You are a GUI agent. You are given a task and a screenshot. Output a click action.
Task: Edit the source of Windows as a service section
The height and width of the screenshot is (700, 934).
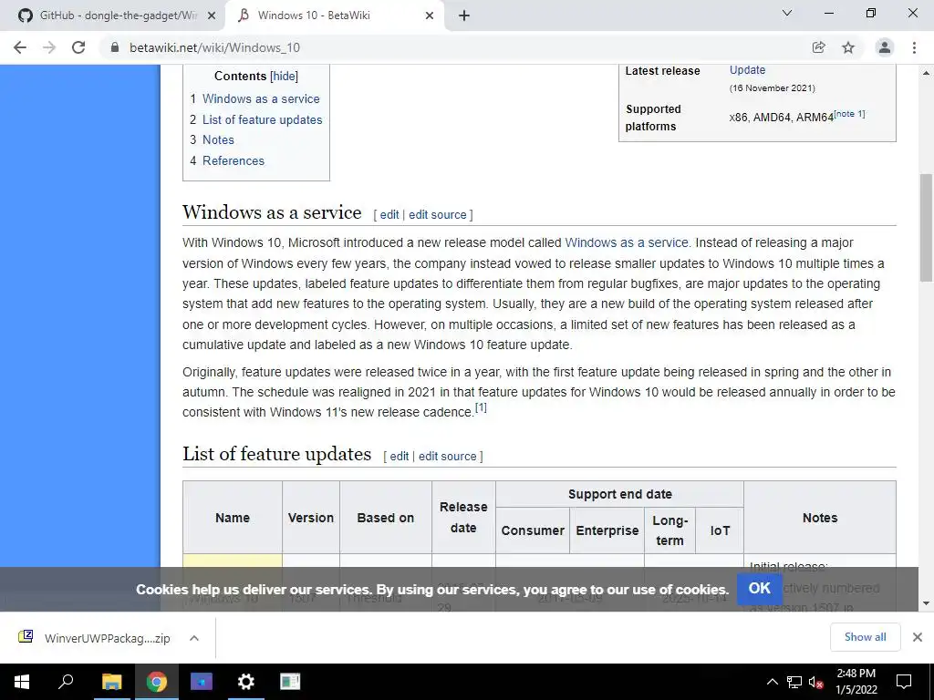click(x=437, y=215)
